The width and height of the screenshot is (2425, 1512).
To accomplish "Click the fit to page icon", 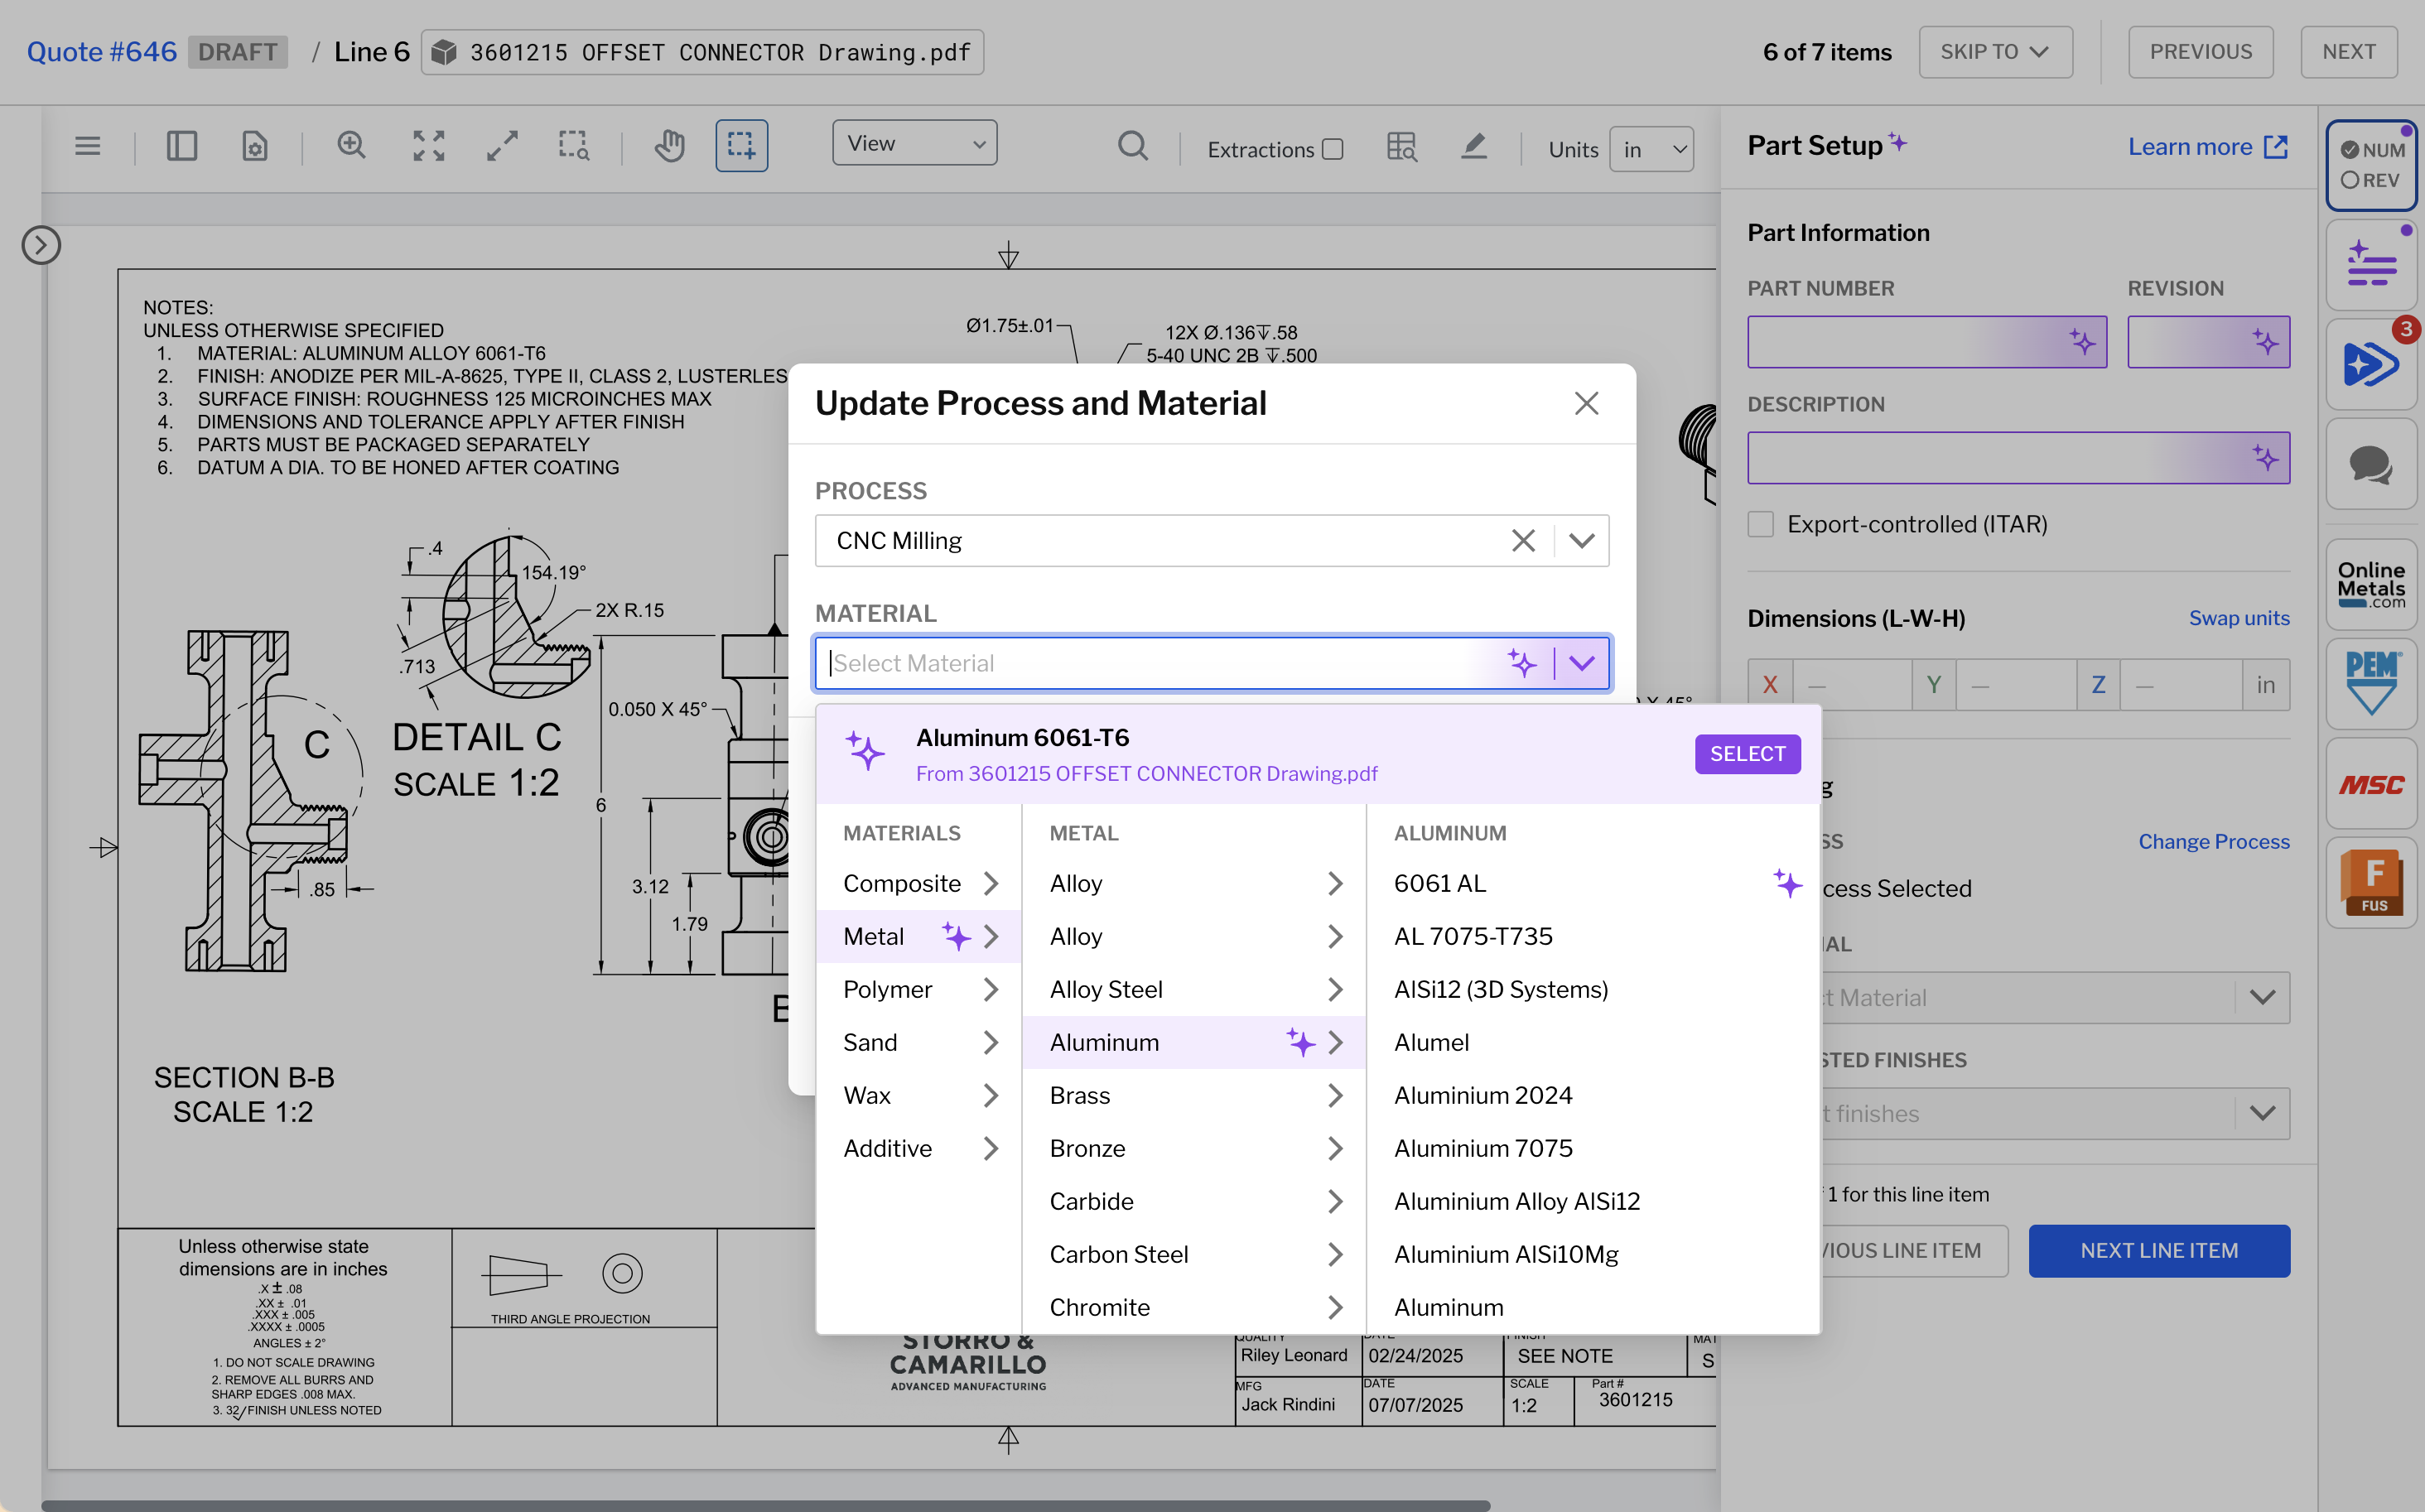I will 429,146.
